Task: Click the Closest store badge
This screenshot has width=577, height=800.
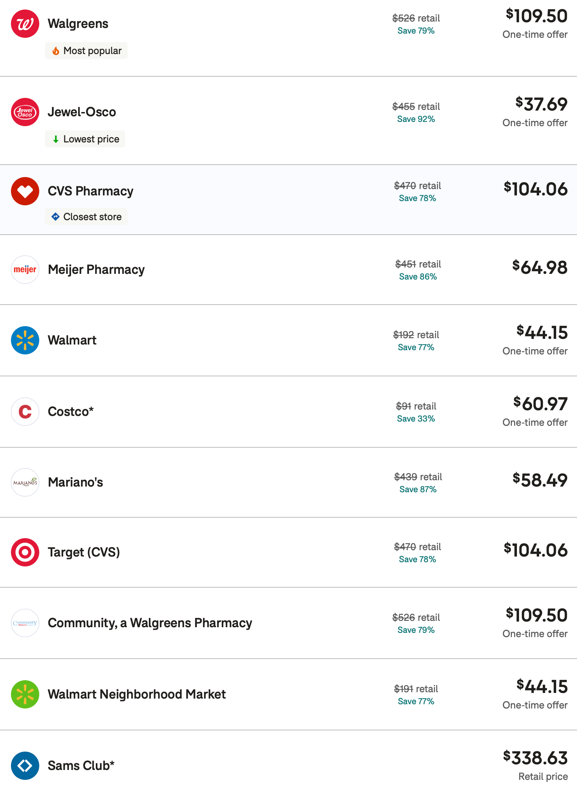Action: (x=86, y=217)
